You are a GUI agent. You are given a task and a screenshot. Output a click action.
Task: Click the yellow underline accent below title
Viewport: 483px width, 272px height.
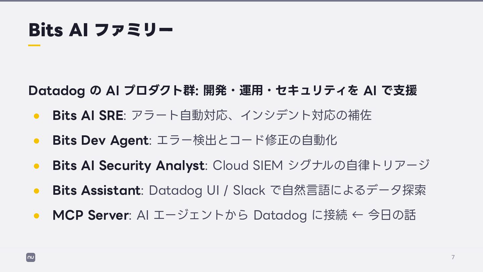coord(34,45)
